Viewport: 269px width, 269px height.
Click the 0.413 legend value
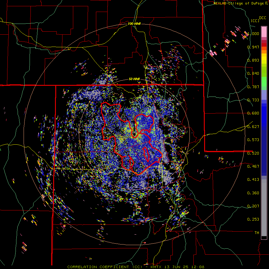(253, 180)
